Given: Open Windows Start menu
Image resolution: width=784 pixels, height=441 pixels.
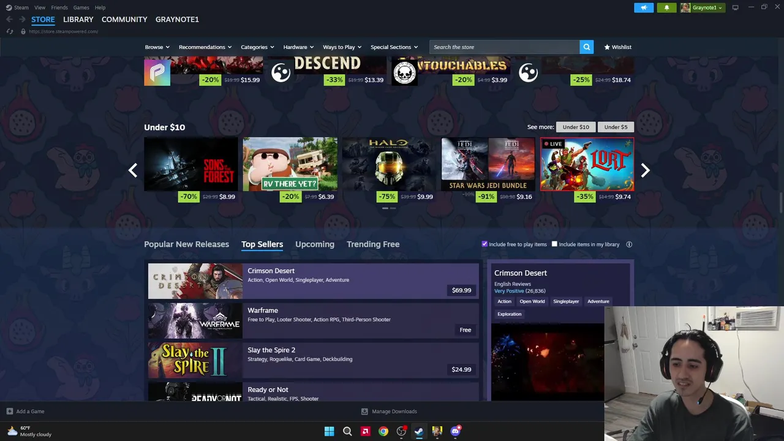Looking at the screenshot, I should (x=329, y=431).
